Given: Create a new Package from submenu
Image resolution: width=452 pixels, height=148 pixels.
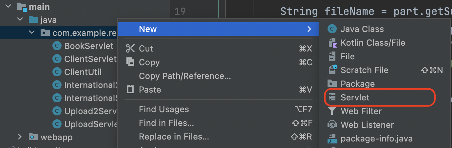Looking at the screenshot, I should 357,84.
